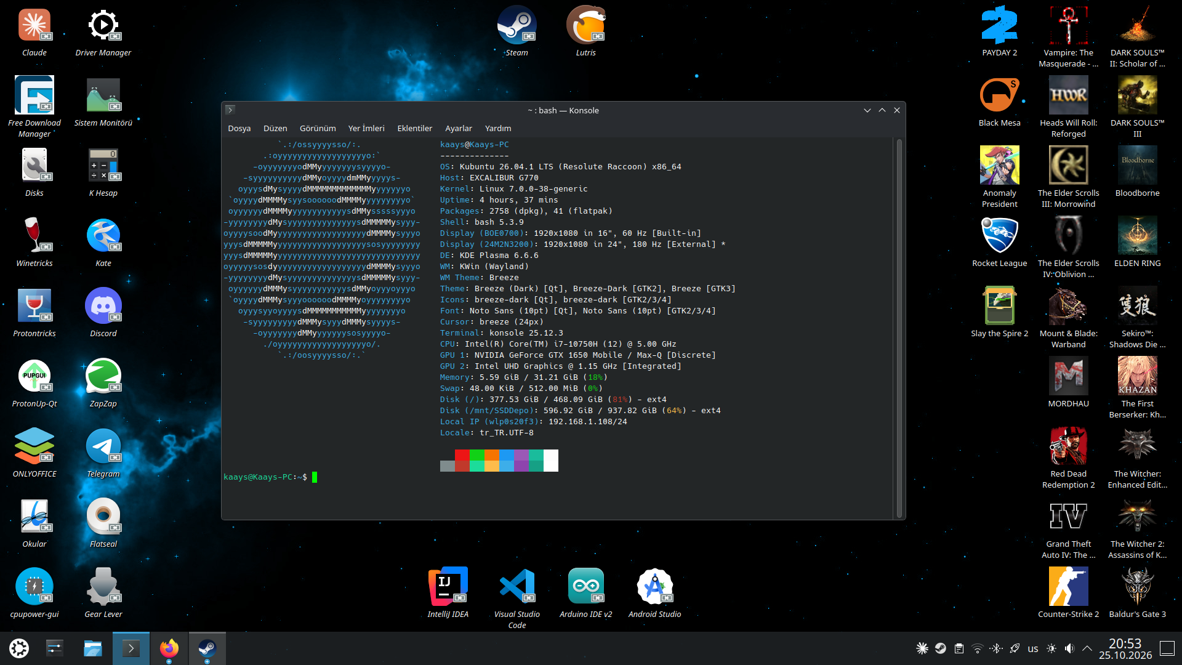Switch to Steam taskbar entry

pos(207,648)
